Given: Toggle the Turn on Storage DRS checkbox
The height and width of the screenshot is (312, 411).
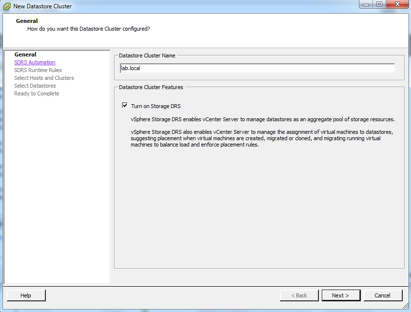Looking at the screenshot, I should [125, 106].
